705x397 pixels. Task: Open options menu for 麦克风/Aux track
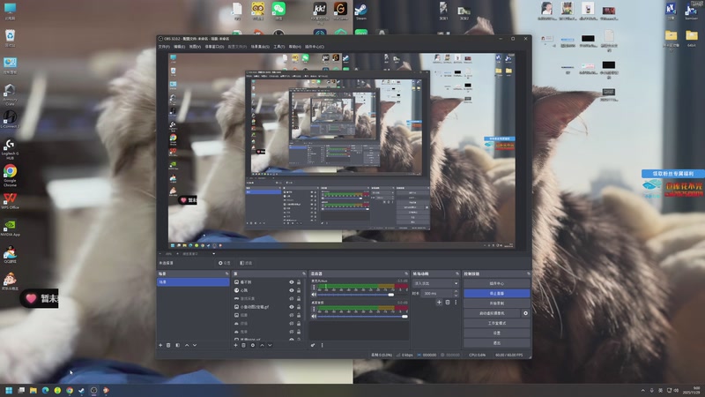(314, 288)
